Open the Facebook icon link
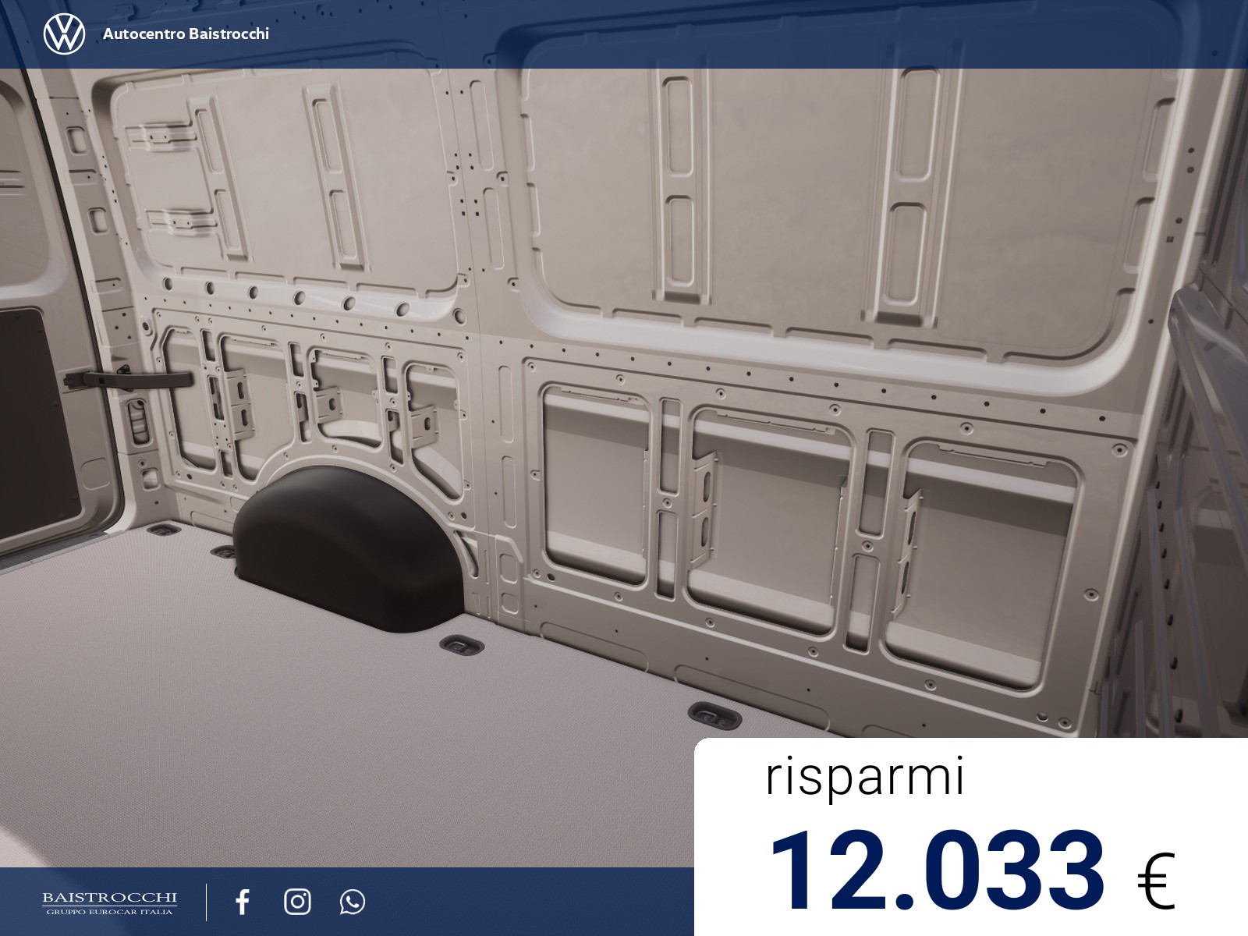 coord(243,902)
